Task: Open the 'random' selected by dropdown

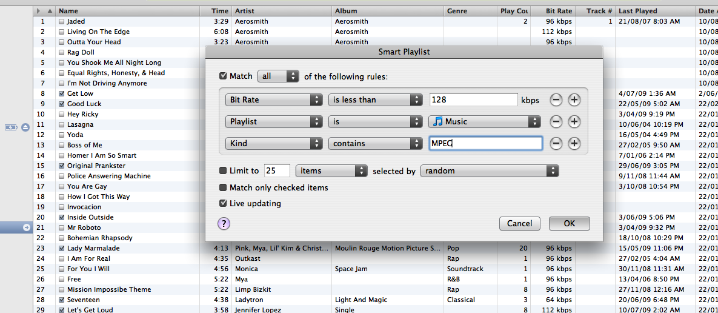Action: pos(490,171)
